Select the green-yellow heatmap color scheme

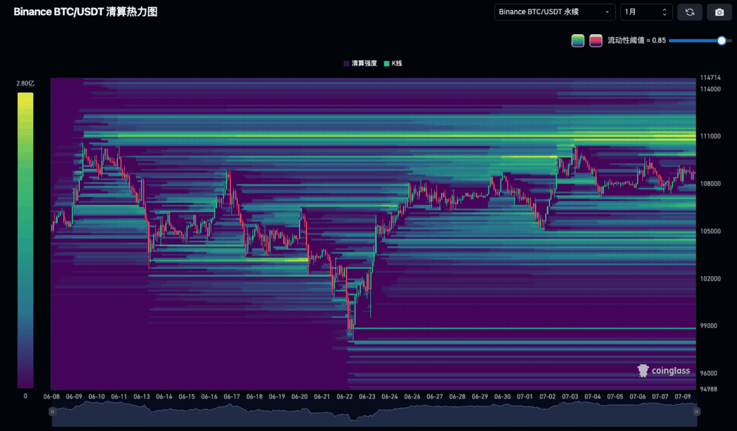(x=578, y=41)
